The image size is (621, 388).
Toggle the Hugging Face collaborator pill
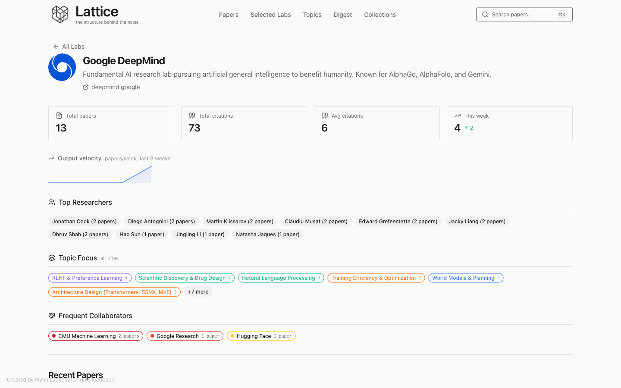pyautogui.click(x=261, y=335)
